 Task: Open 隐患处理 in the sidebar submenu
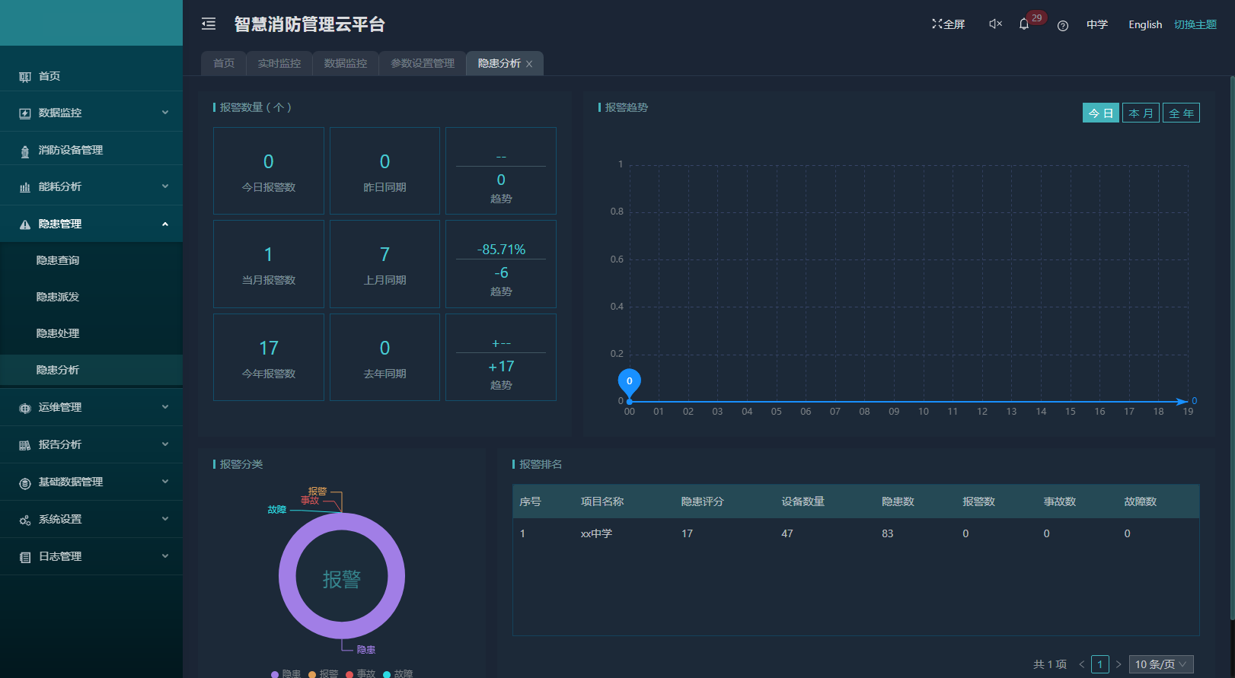pyautogui.click(x=58, y=333)
